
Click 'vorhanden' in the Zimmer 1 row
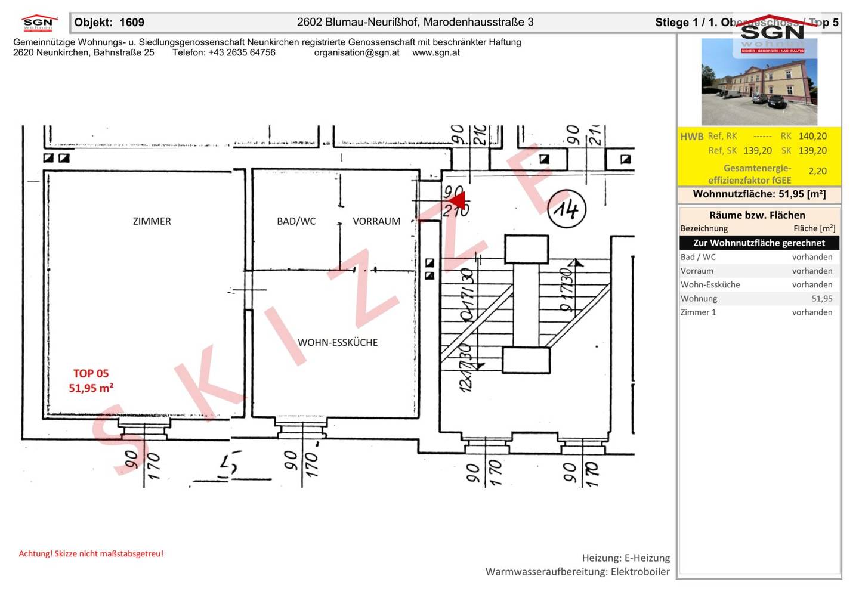point(812,312)
